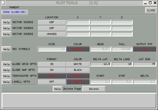Toggle GLOBE GRID format 3D
Screen dimensions: 158x110
52,64
